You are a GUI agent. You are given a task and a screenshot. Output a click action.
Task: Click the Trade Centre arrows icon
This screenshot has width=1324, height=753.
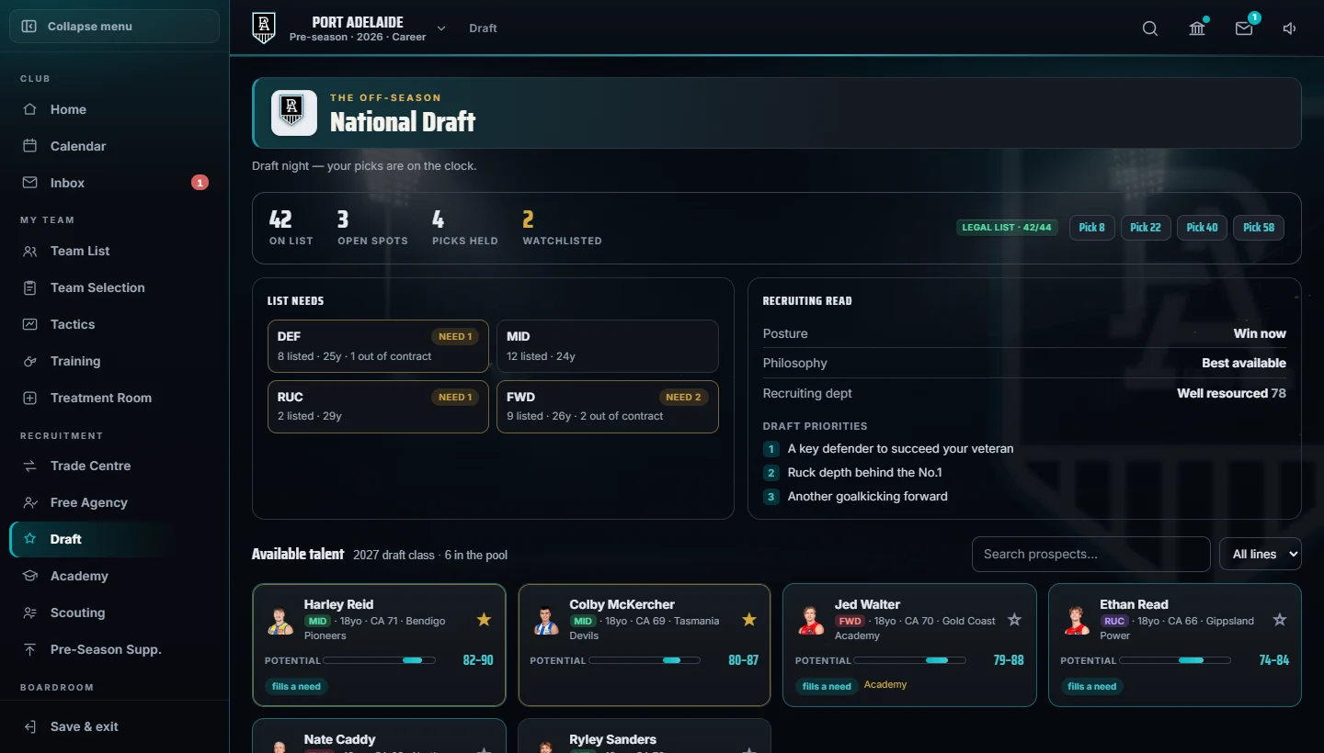pos(30,466)
